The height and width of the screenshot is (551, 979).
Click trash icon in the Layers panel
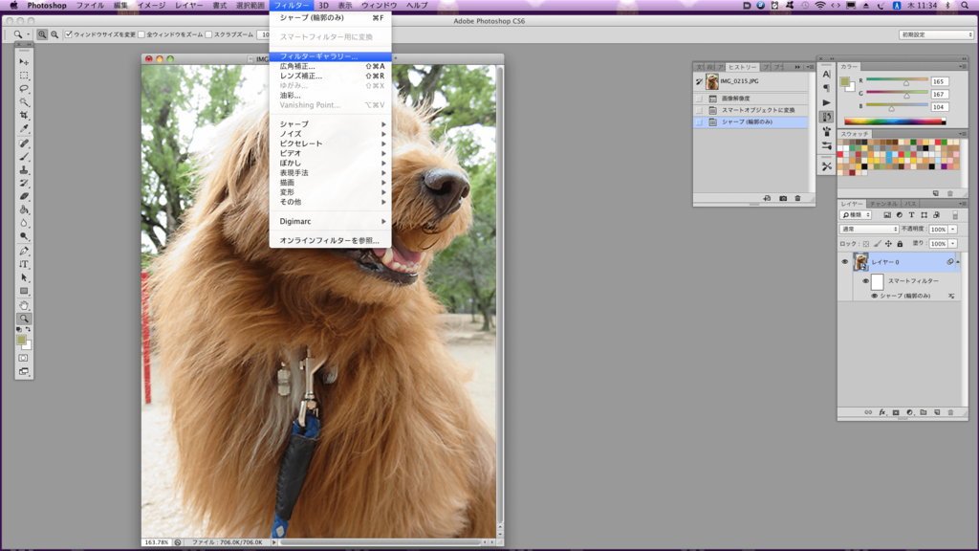[x=951, y=412]
